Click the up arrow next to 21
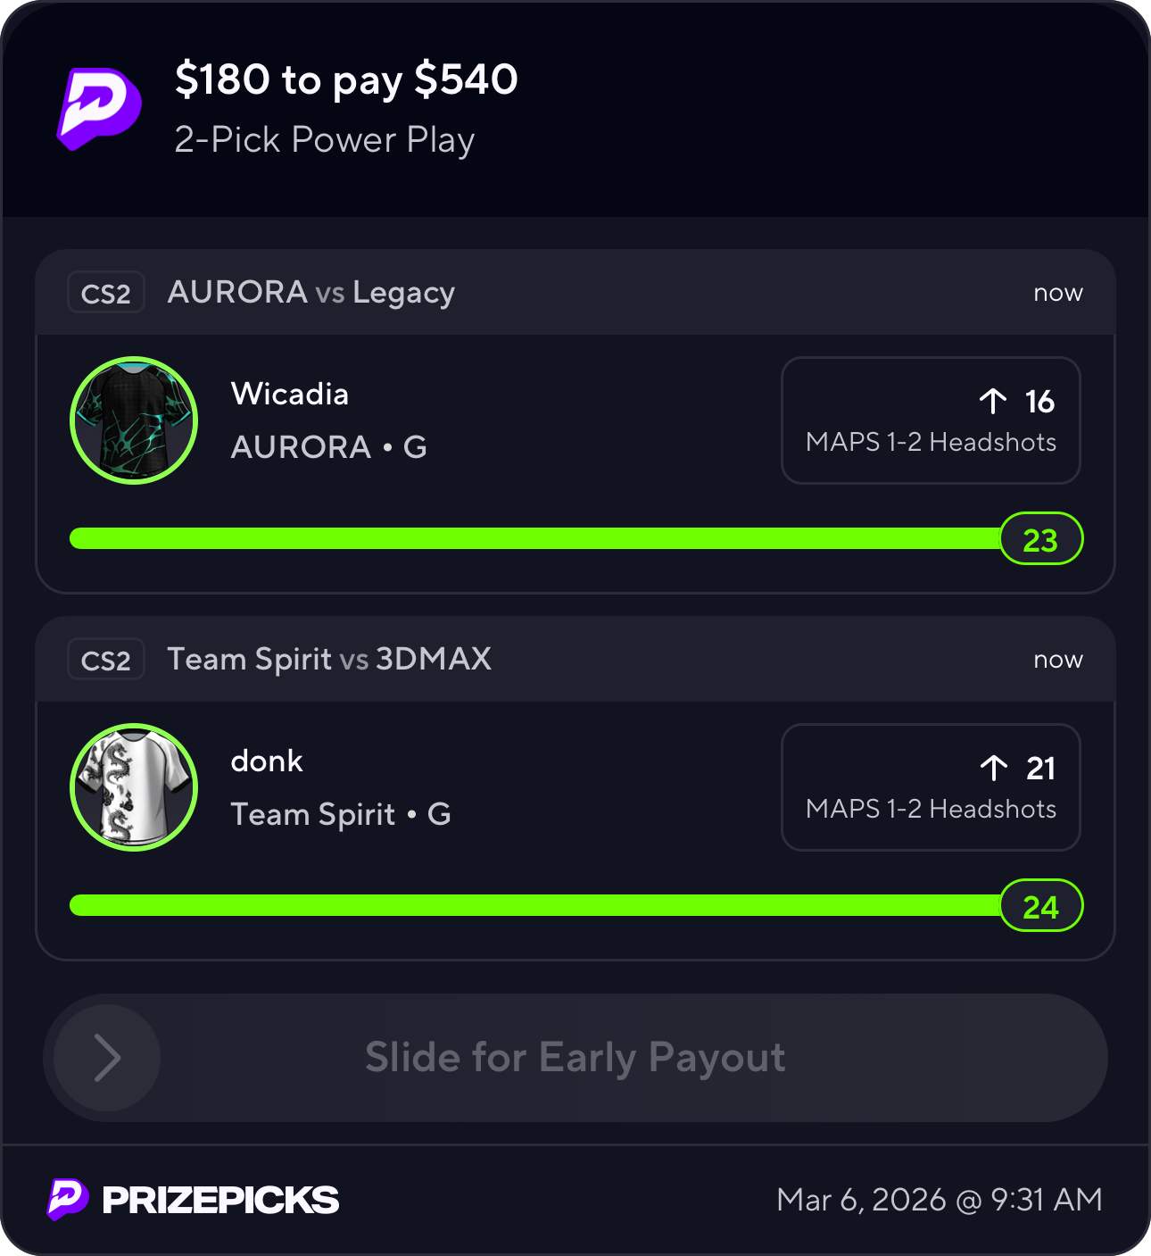1151x1256 pixels. point(993,769)
